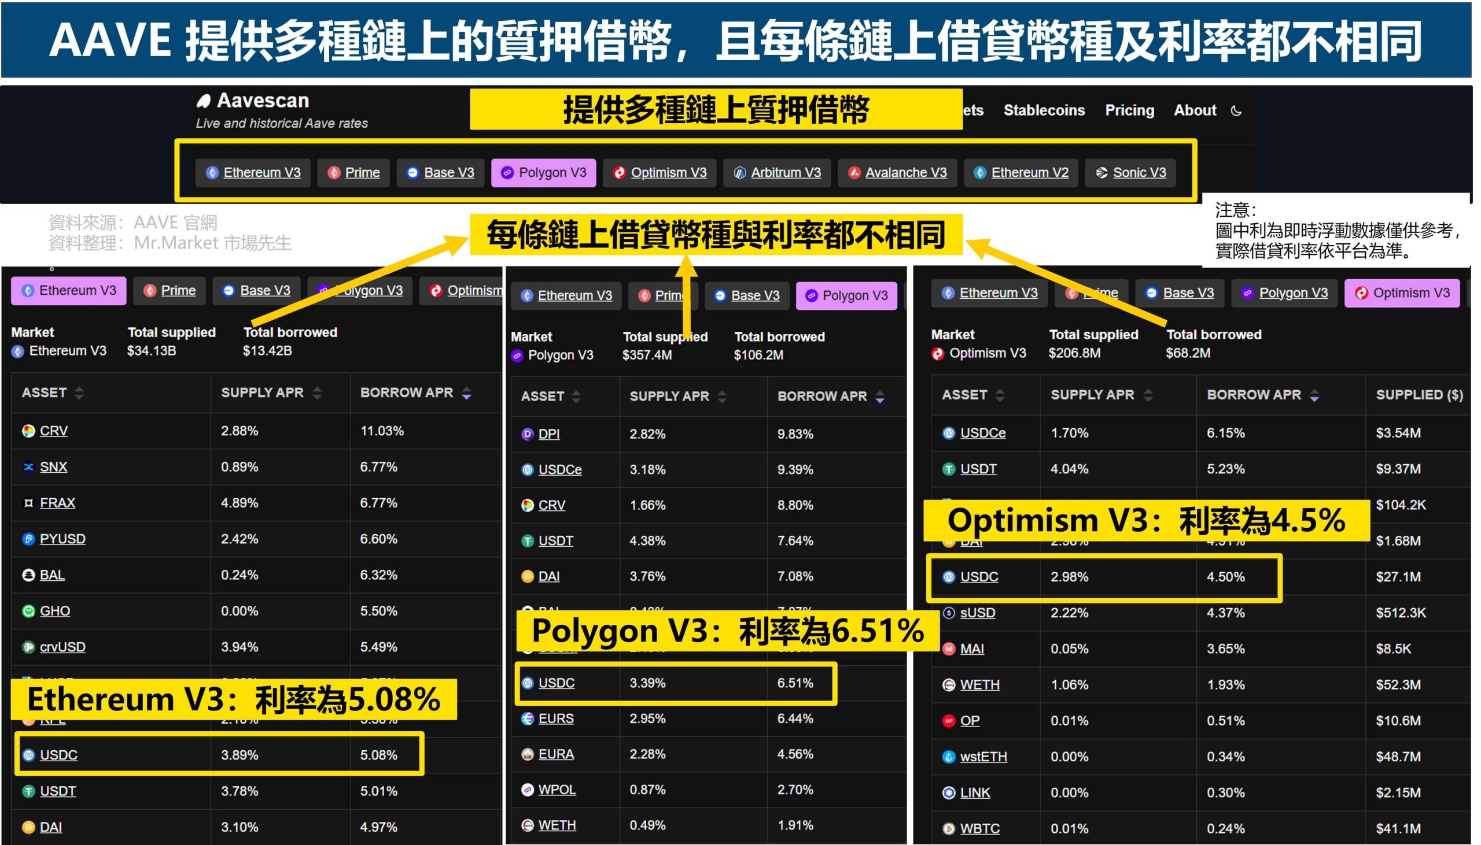The width and height of the screenshot is (1481, 845).
Task: Select Base V3 tab in top market bar
Action: (x=440, y=172)
